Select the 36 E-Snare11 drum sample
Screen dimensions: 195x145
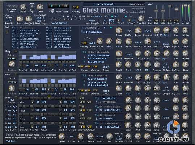(107, 119)
